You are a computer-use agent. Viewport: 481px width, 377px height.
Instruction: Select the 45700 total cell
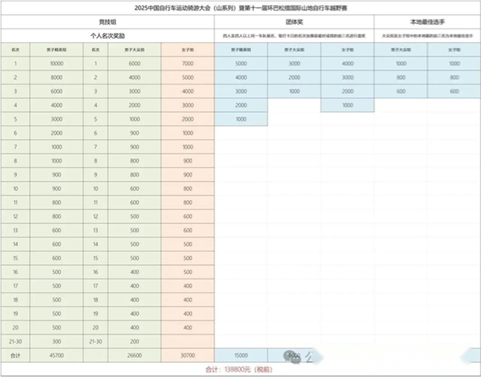[x=57, y=355]
